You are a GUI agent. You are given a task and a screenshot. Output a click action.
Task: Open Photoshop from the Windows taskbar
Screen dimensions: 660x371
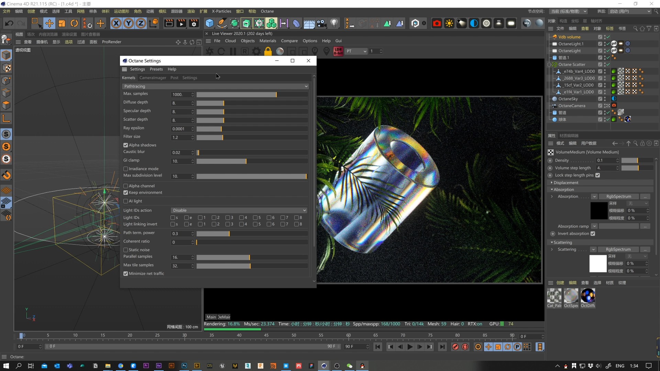point(184,366)
